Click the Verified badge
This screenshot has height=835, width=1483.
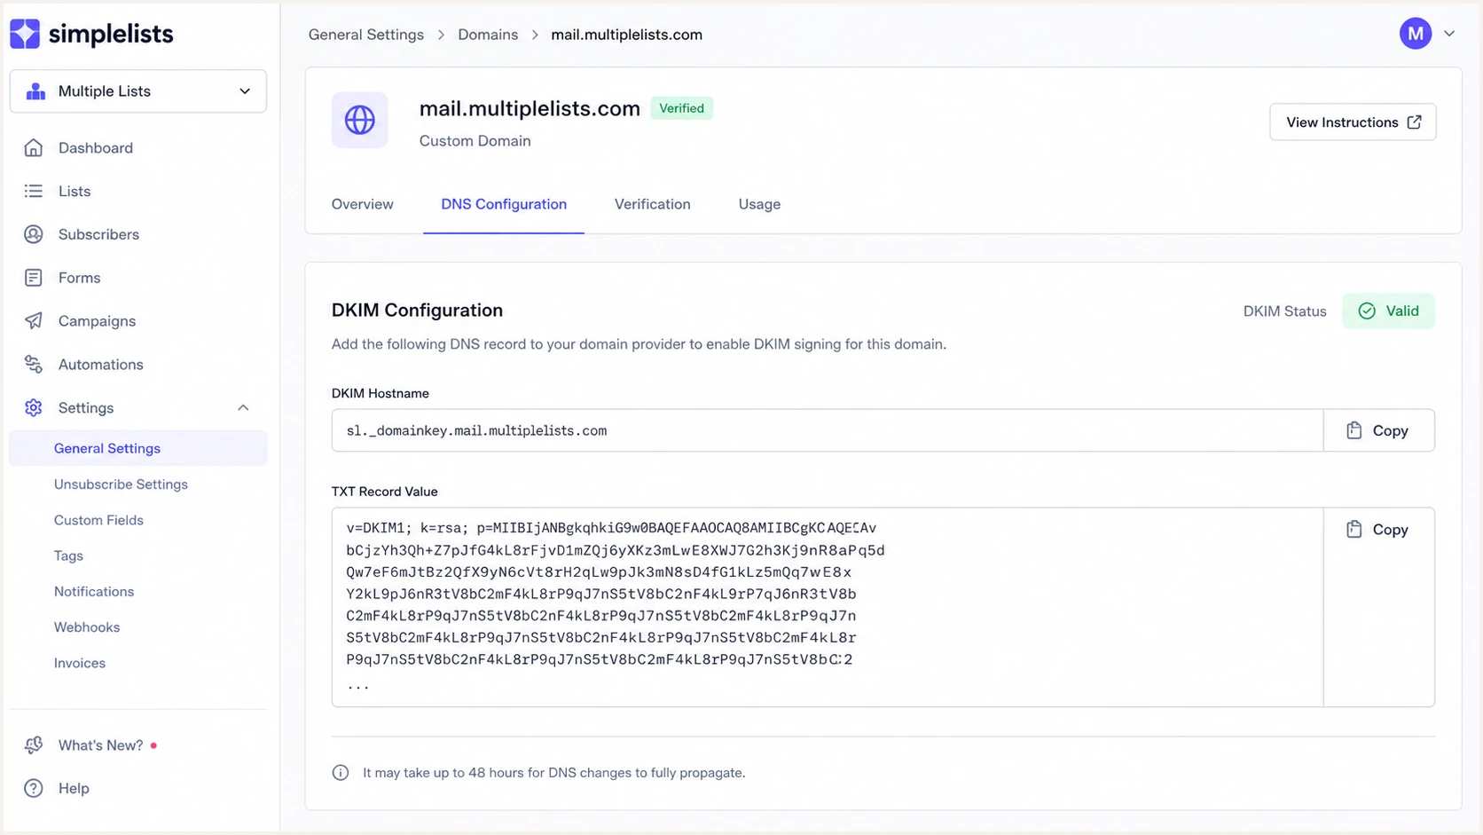pos(681,108)
